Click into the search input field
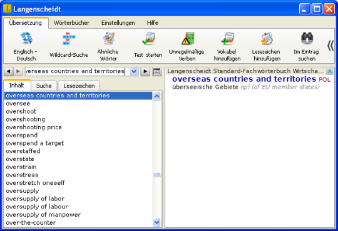 click(x=78, y=71)
